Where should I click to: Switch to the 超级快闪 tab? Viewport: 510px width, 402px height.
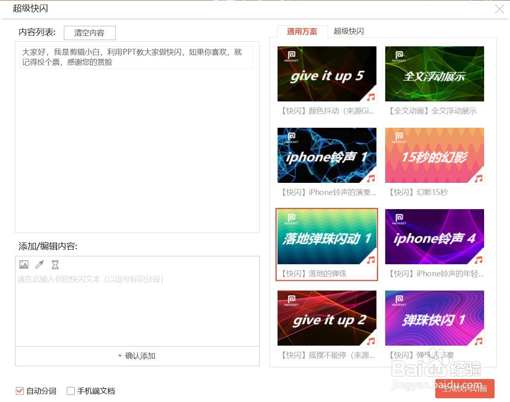349,31
